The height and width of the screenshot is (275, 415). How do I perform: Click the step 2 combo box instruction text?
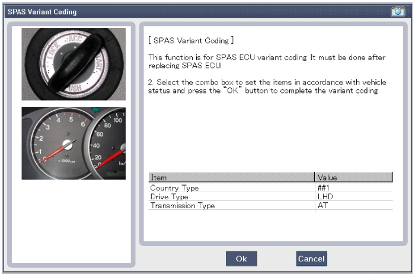pyautogui.click(x=267, y=88)
